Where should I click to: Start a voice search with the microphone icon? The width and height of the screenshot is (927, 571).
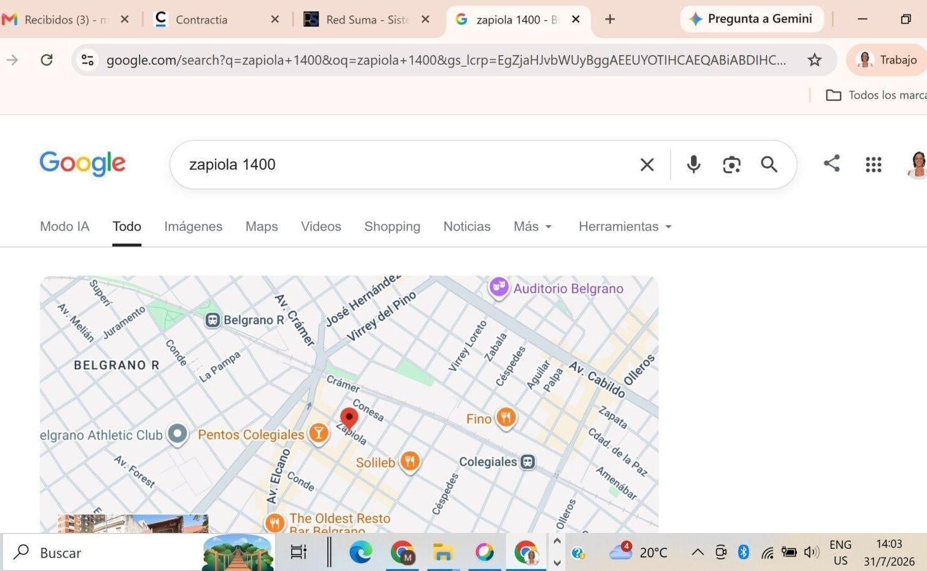click(694, 164)
